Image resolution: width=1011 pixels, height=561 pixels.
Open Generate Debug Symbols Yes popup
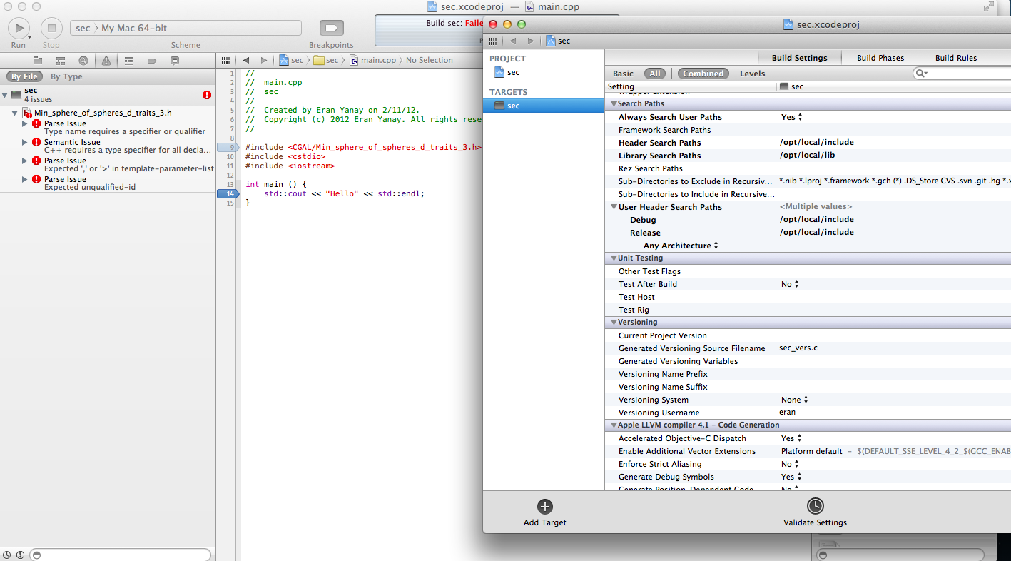point(792,477)
